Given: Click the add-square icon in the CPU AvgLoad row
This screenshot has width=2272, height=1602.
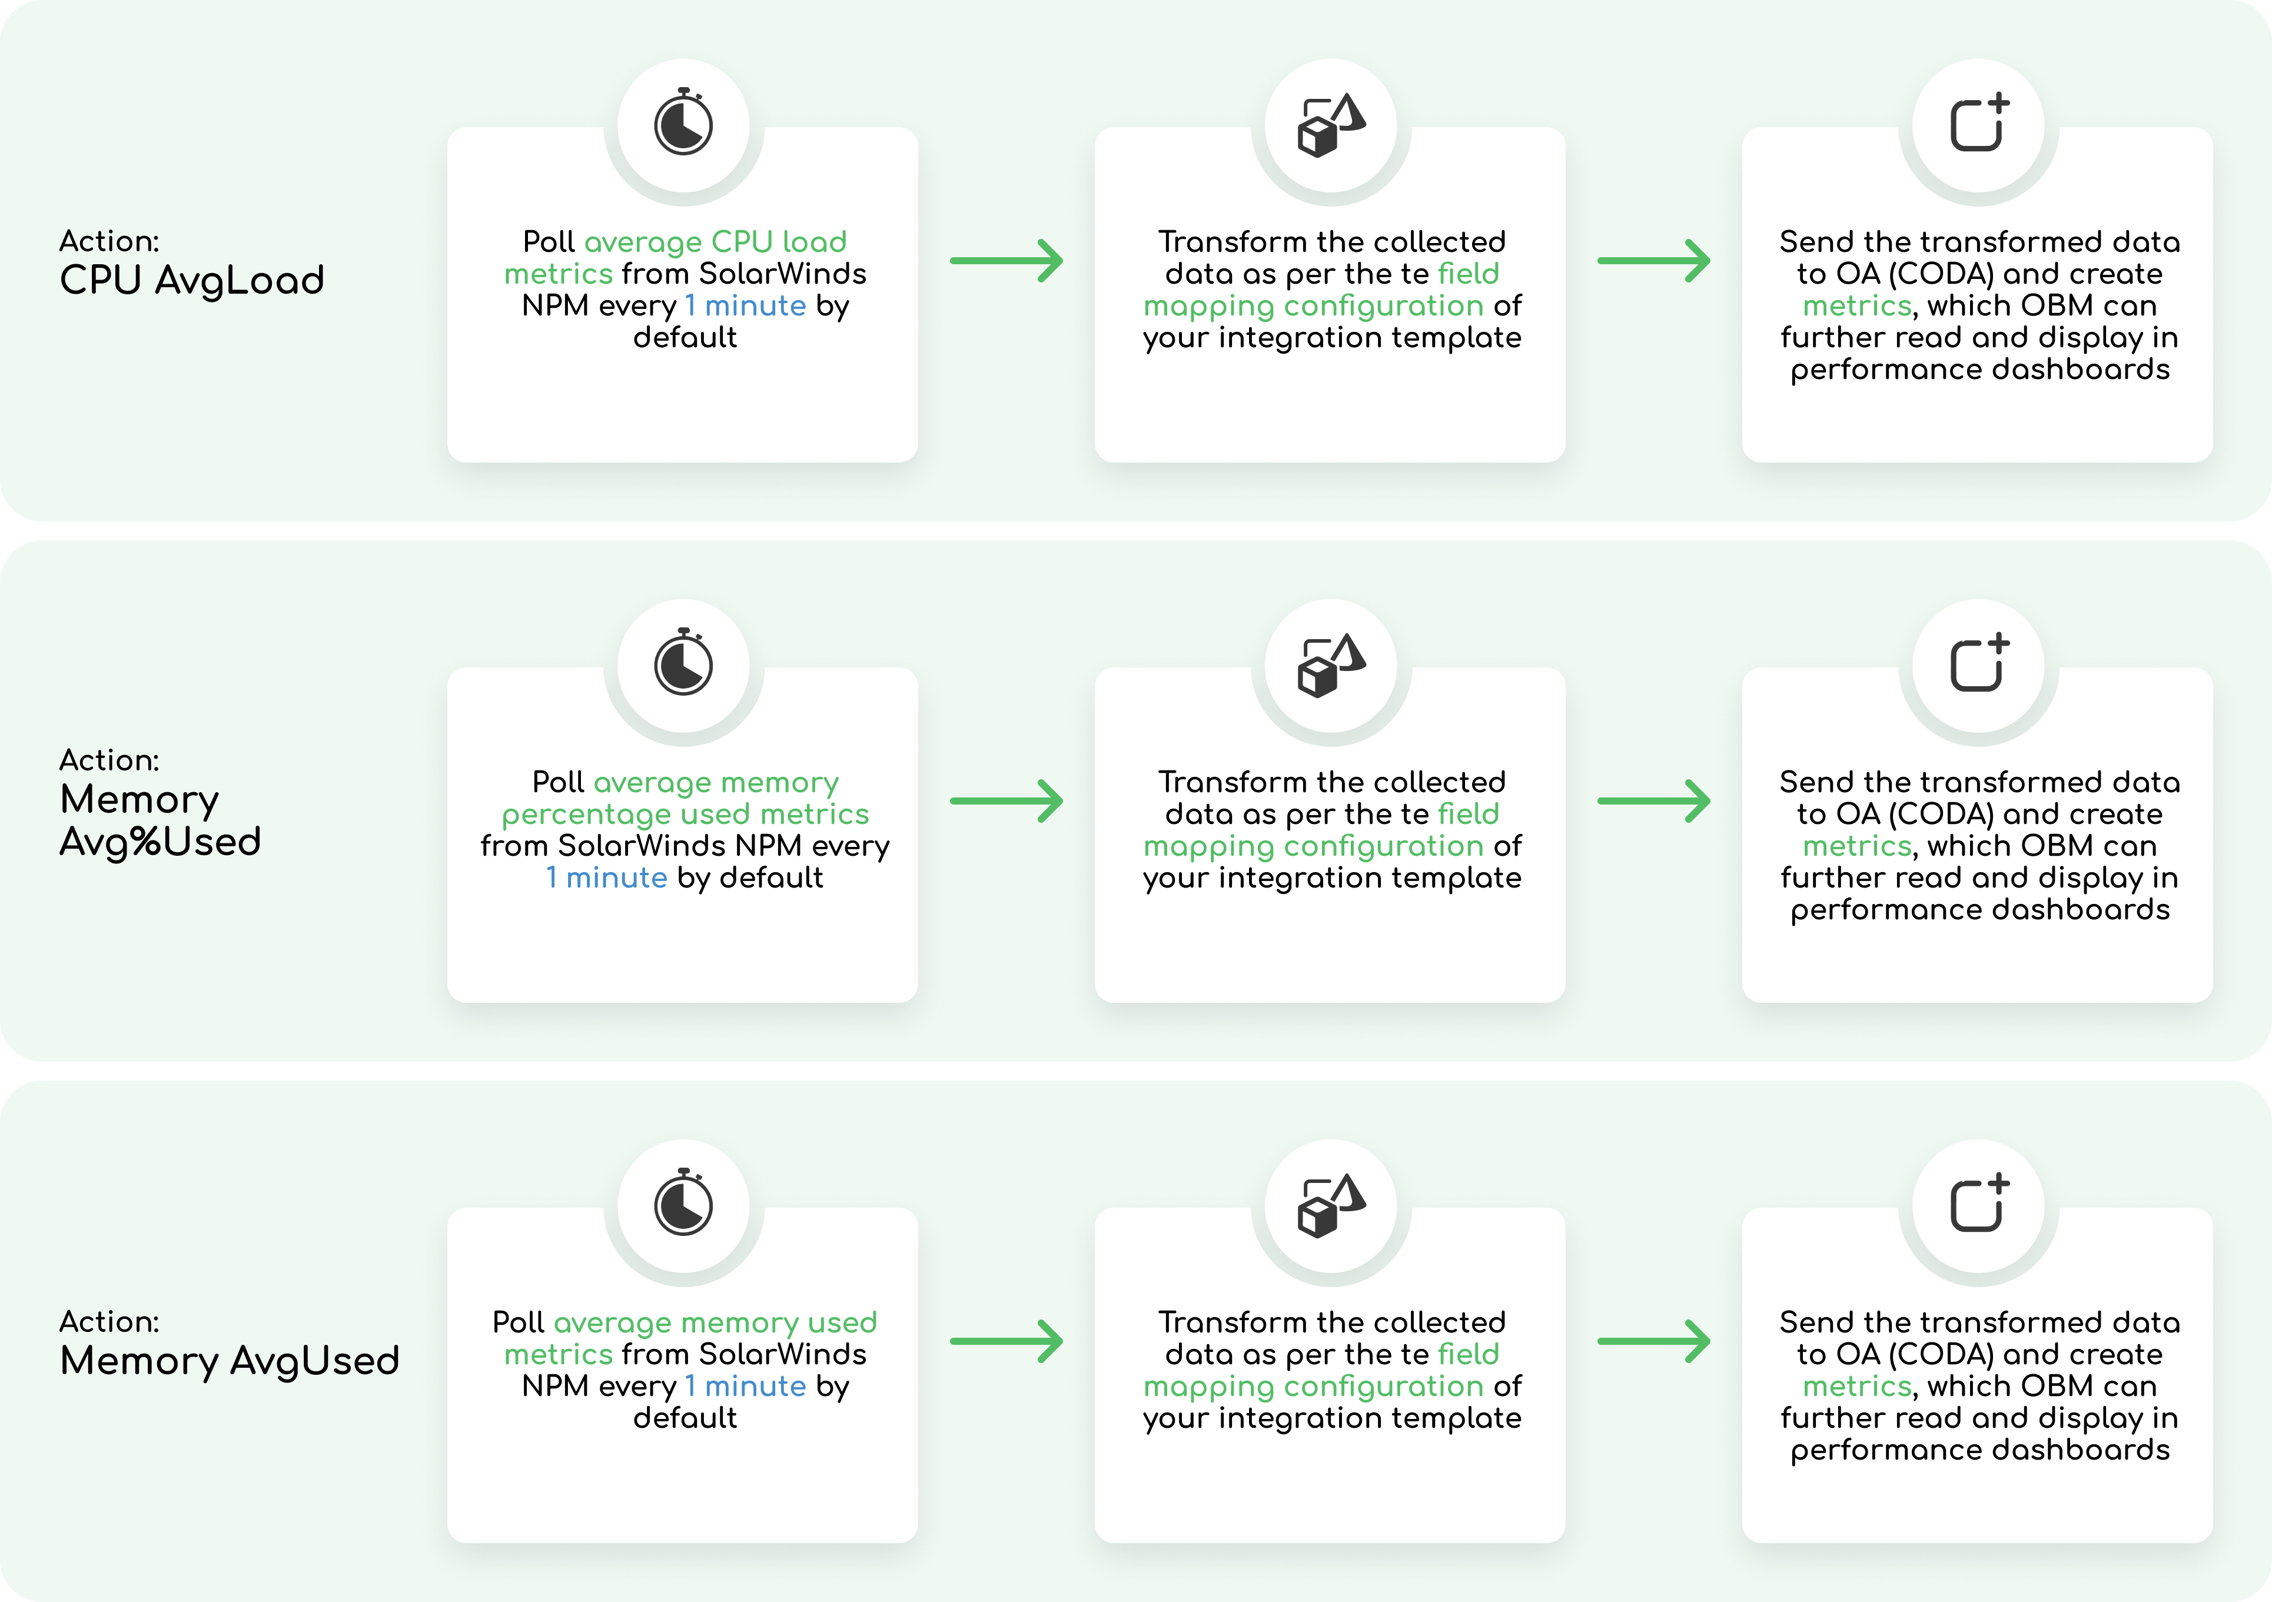Looking at the screenshot, I should click(x=1978, y=124).
